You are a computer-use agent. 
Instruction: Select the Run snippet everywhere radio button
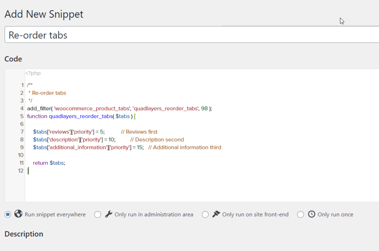(x=8, y=214)
